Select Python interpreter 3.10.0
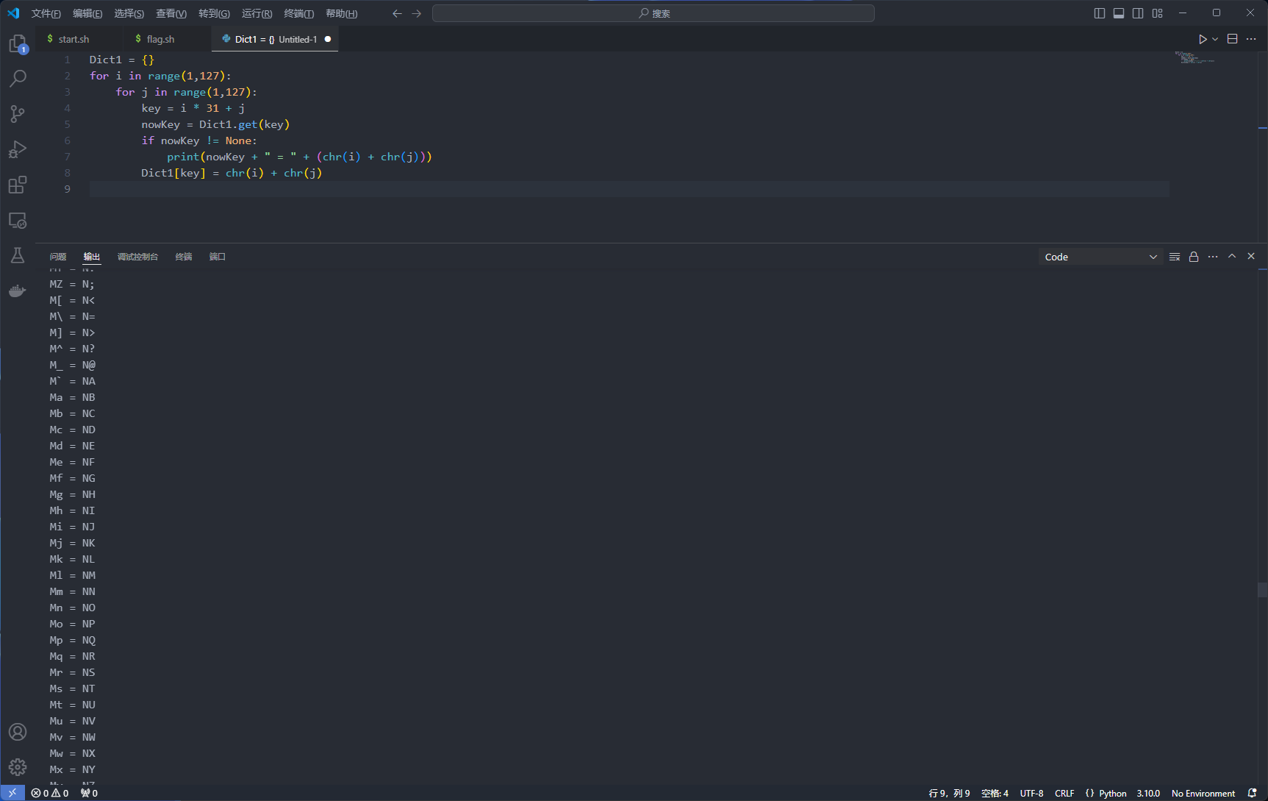 [x=1148, y=793]
